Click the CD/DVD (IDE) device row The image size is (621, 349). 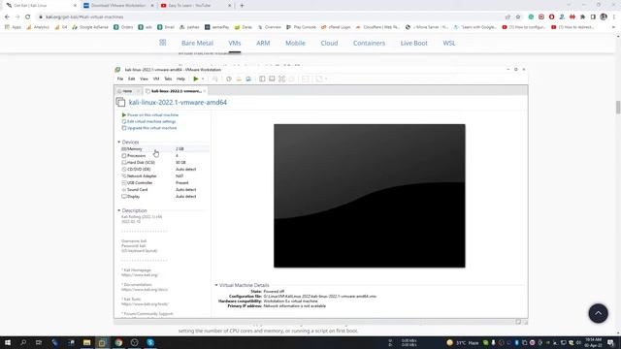(x=165, y=169)
